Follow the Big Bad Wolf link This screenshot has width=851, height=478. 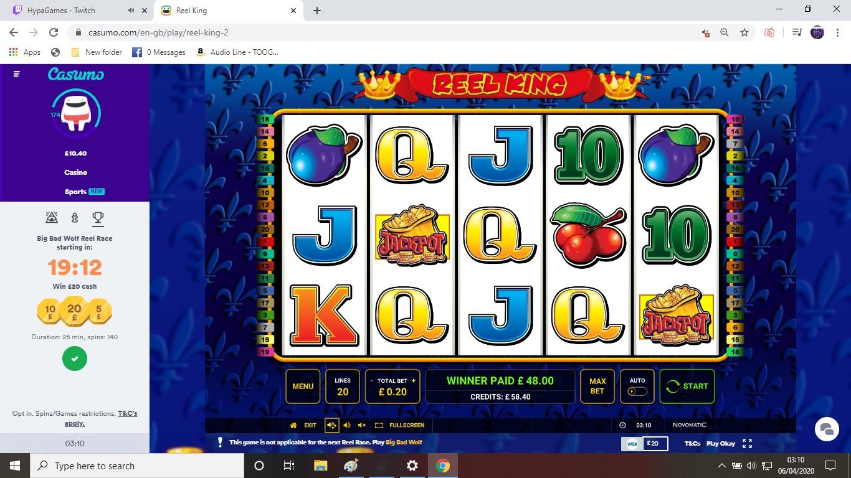click(404, 443)
